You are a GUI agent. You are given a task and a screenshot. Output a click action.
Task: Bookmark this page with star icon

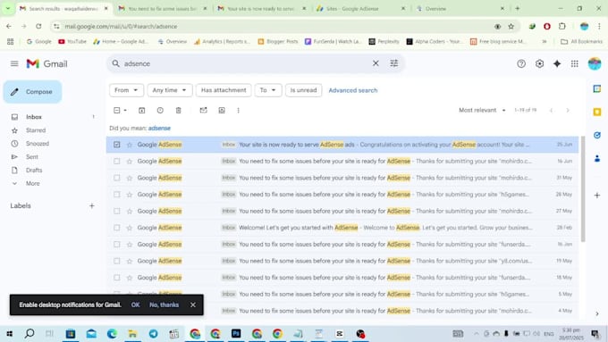click(x=511, y=26)
